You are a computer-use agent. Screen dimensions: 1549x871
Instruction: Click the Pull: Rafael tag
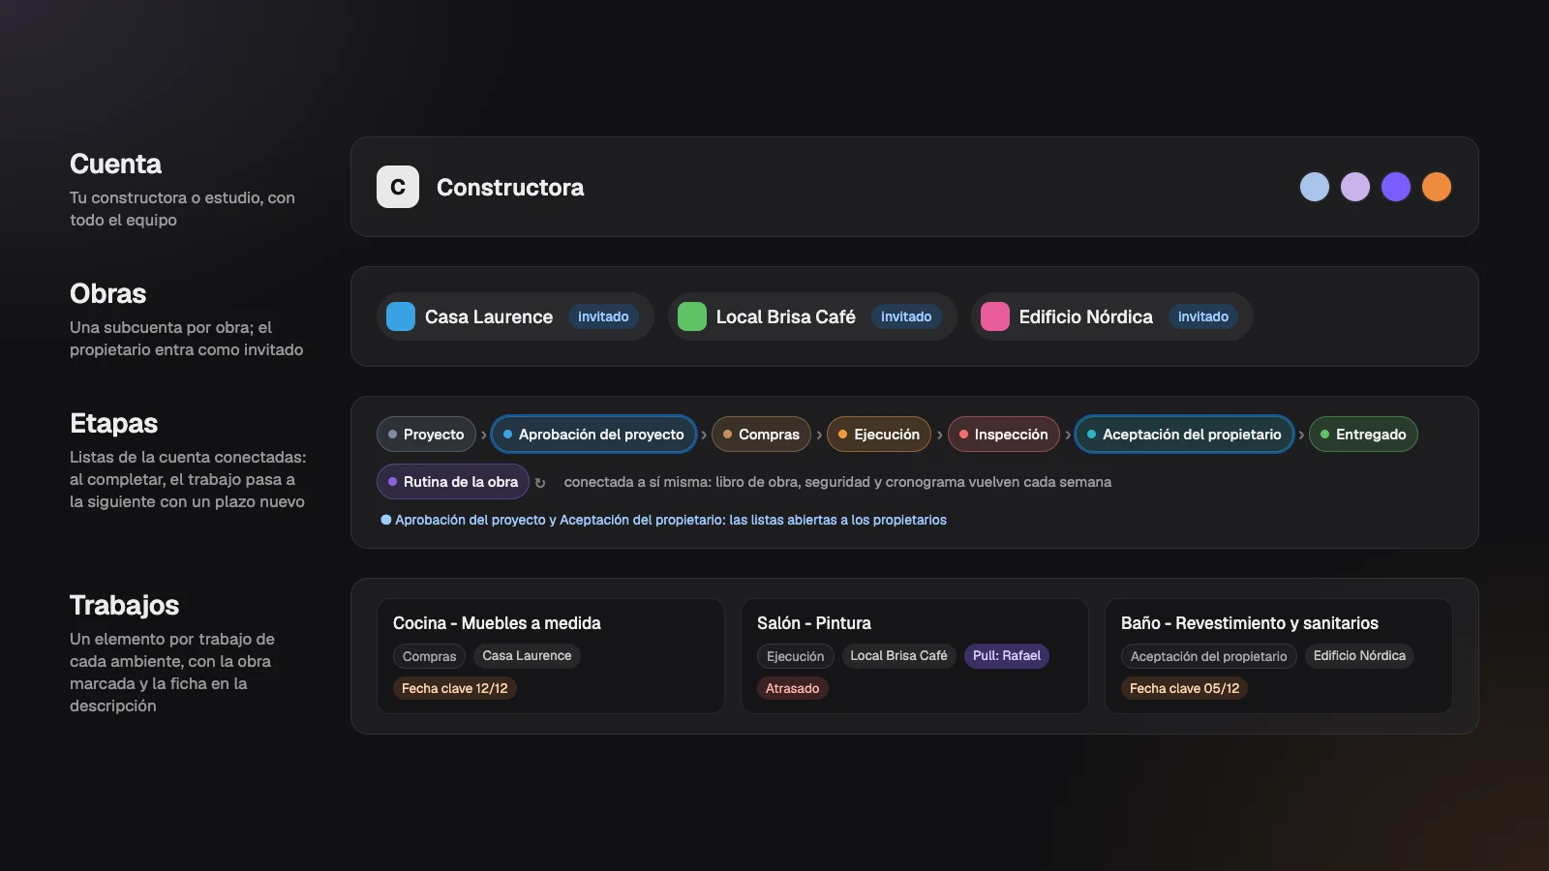tap(1007, 656)
